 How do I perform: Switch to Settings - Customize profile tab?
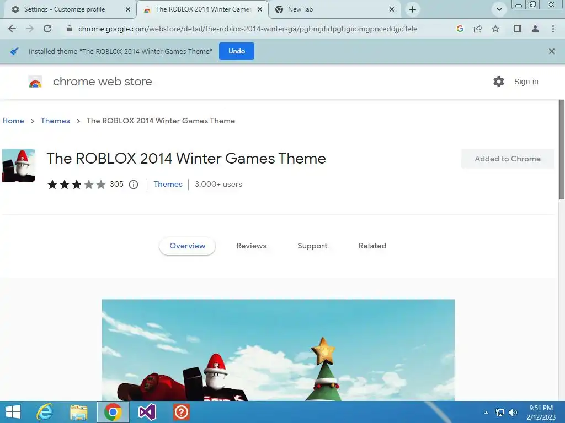point(65,9)
